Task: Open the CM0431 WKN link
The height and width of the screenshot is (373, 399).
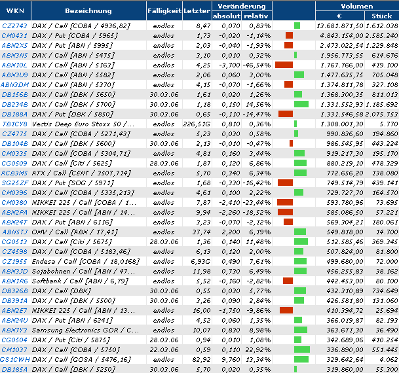Action: 14,35
